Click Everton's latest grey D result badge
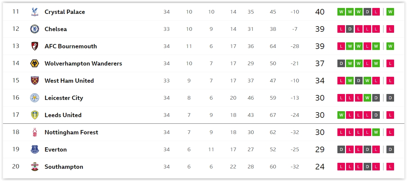 click(x=390, y=150)
